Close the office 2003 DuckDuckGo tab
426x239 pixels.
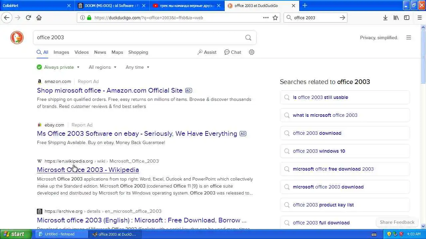(x=293, y=5)
